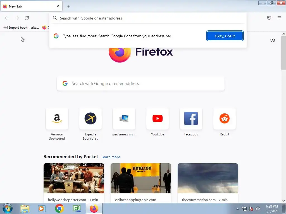This screenshot has height=214, width=286.
Task: Open the Windows Start menu
Action: coord(8,208)
